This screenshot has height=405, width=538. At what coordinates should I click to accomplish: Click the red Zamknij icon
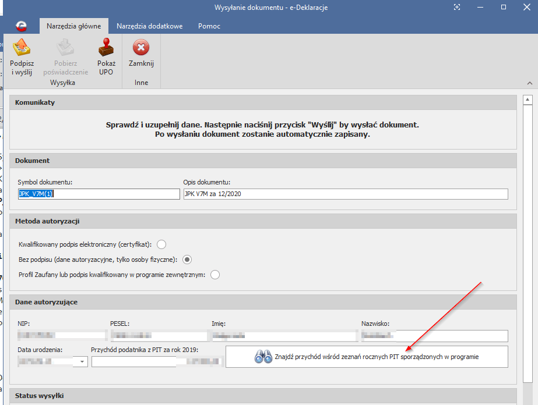click(140, 48)
